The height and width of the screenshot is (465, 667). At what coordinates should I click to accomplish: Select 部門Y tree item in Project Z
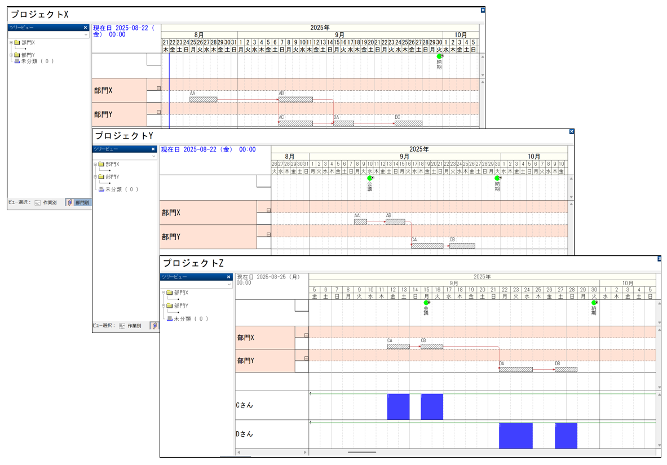point(181,305)
